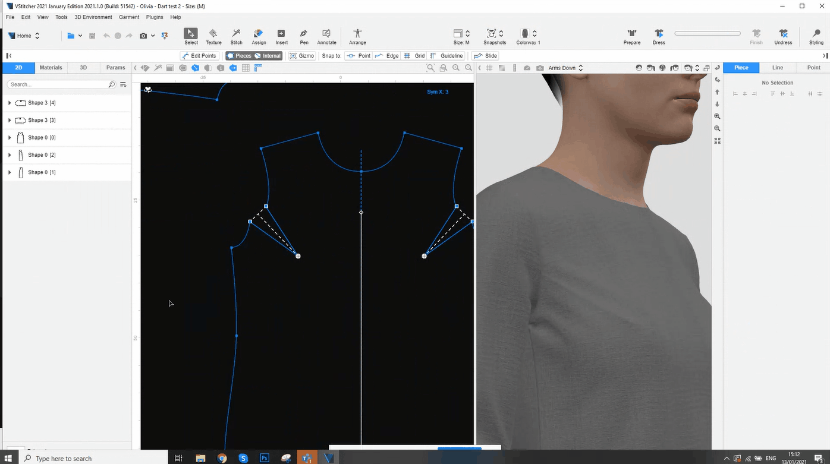Click Undress avatar icon

pos(783,36)
